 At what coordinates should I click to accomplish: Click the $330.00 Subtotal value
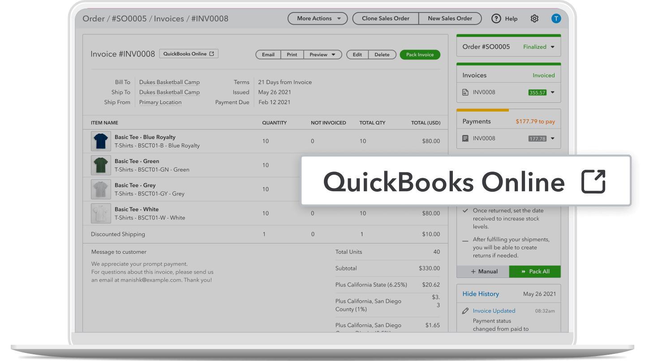coord(430,269)
